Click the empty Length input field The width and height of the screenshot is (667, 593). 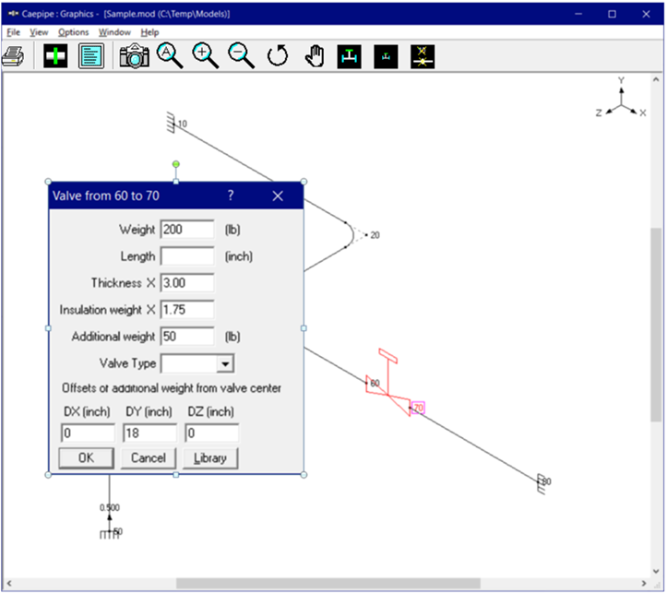click(187, 256)
